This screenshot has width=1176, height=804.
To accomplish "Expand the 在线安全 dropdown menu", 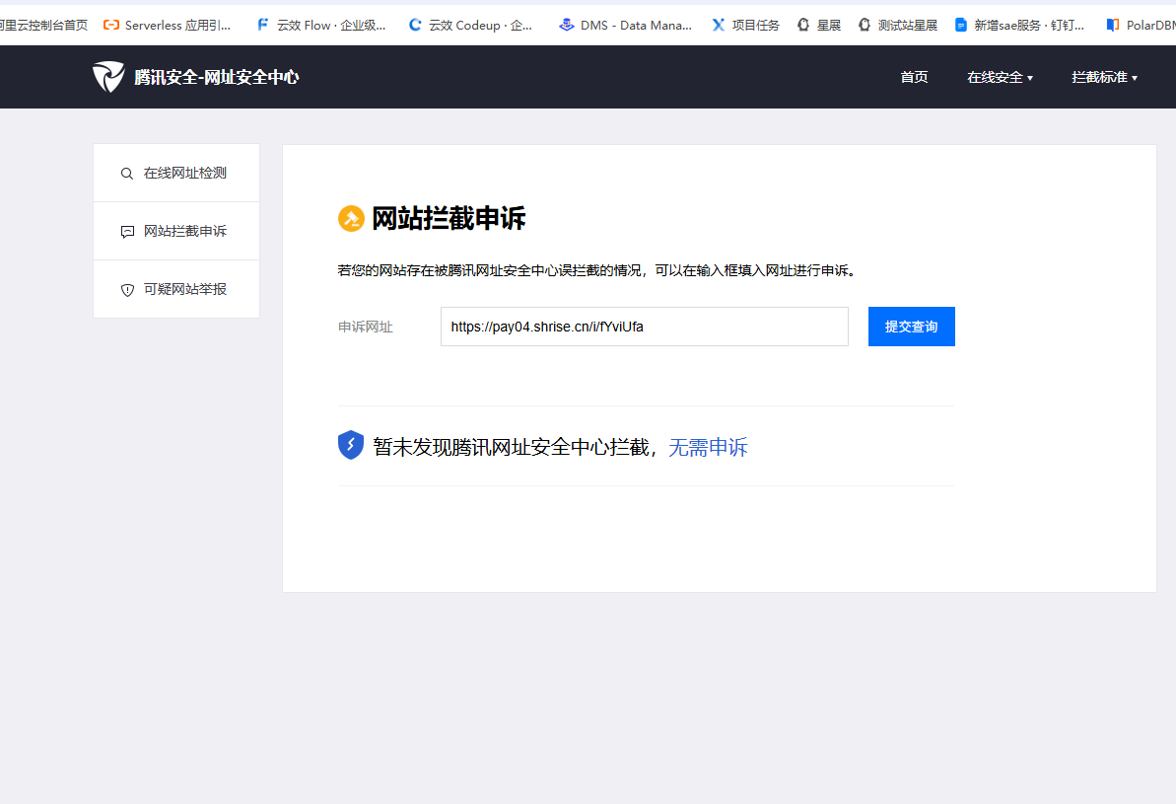I will point(1000,77).
